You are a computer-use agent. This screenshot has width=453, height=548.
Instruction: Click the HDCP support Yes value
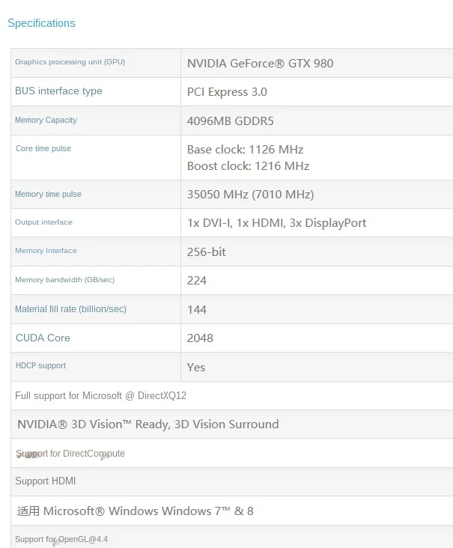tap(196, 368)
